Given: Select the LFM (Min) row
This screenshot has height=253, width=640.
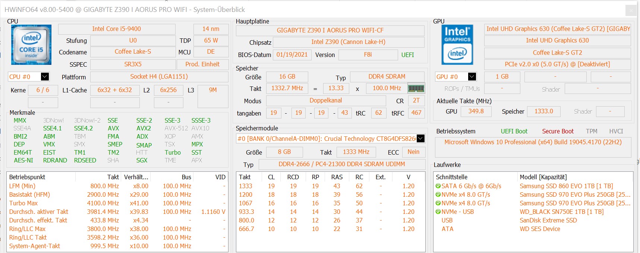Looking at the screenshot, I should point(117,186).
